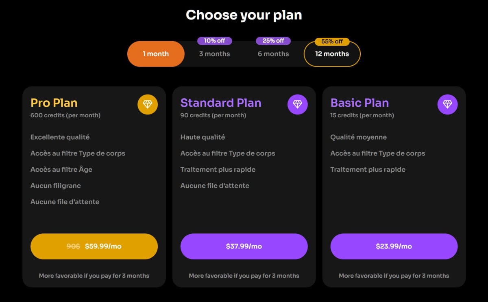Buy Pro Plan at $59.99/mo
The height and width of the screenshot is (302, 488).
pos(94,246)
